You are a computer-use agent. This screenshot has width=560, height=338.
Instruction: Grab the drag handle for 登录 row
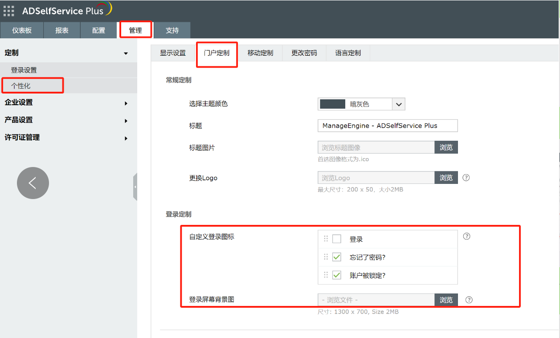click(x=326, y=239)
